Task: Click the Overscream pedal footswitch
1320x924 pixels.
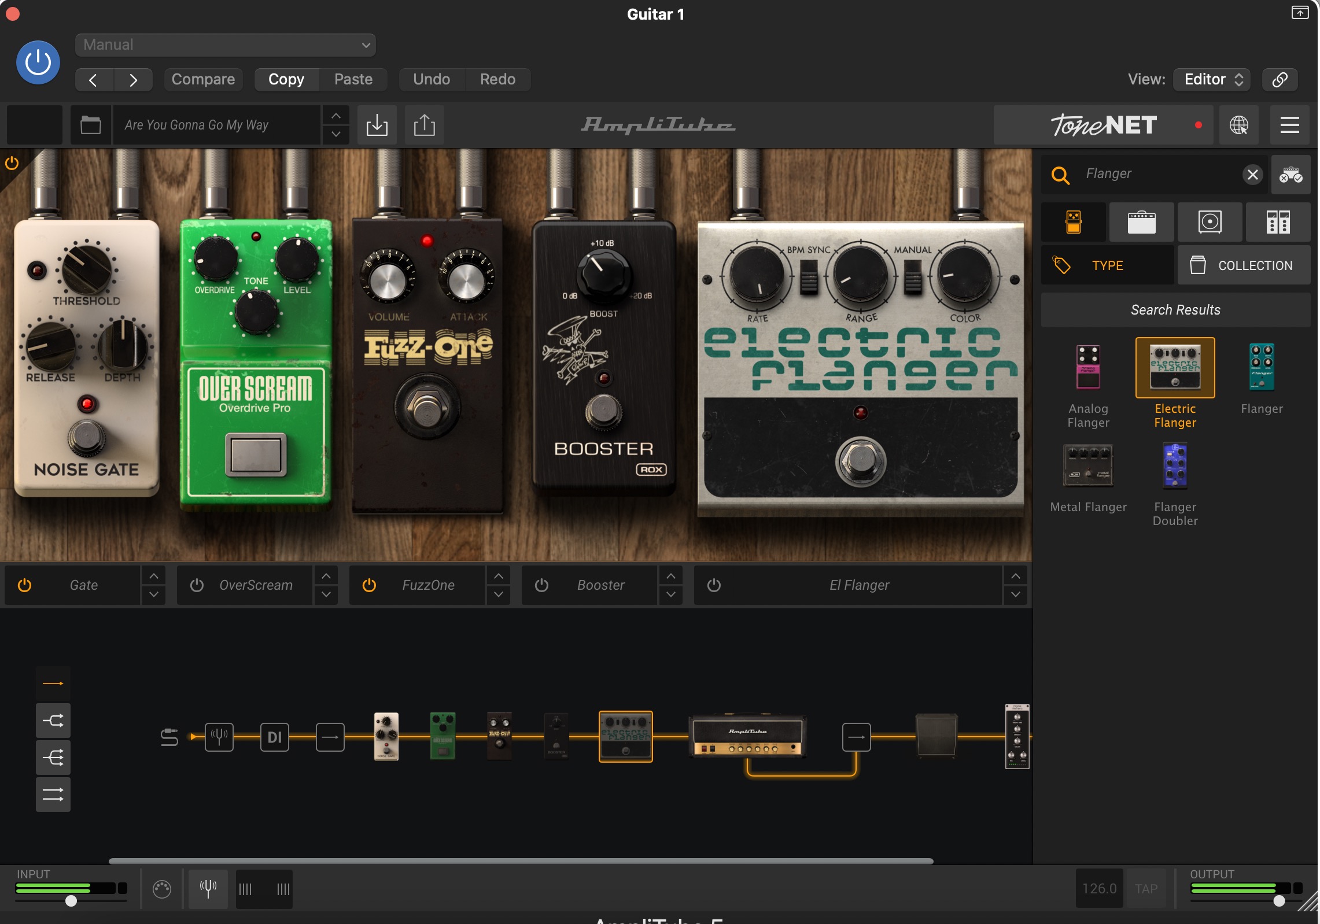Action: point(256,454)
